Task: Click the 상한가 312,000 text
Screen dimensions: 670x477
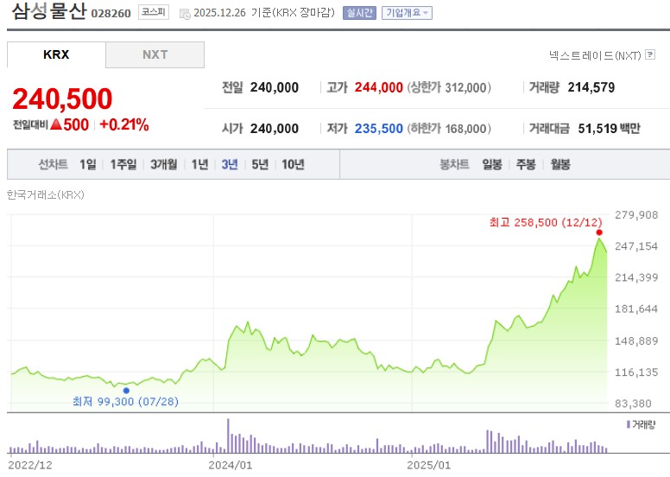Action: point(449,87)
